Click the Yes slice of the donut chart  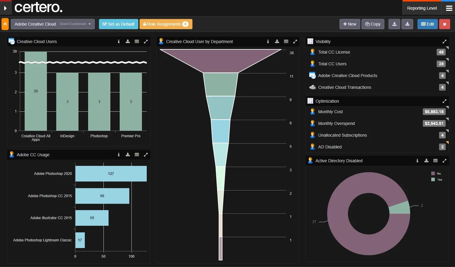(400, 208)
